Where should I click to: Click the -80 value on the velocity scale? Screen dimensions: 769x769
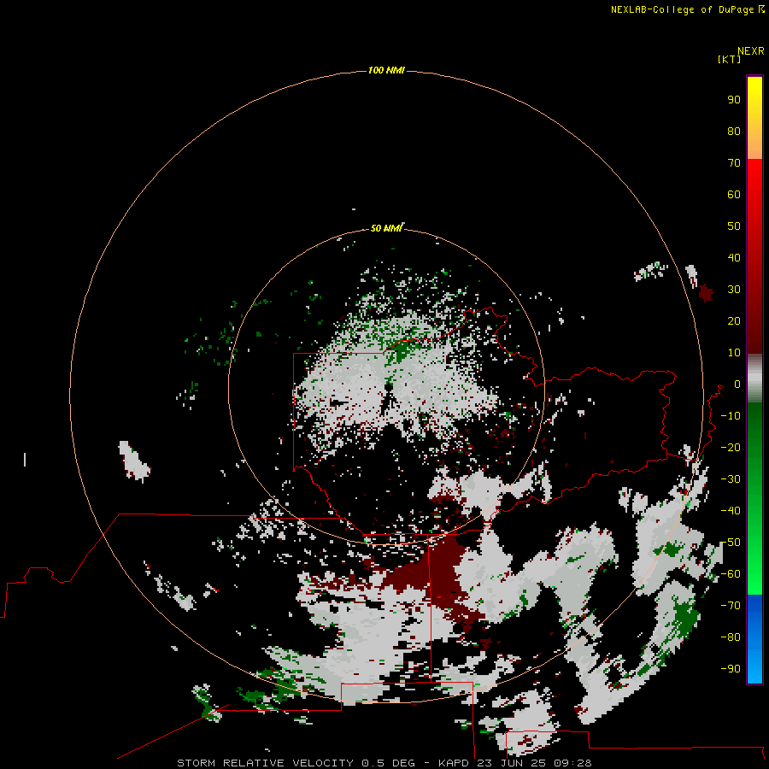point(731,637)
